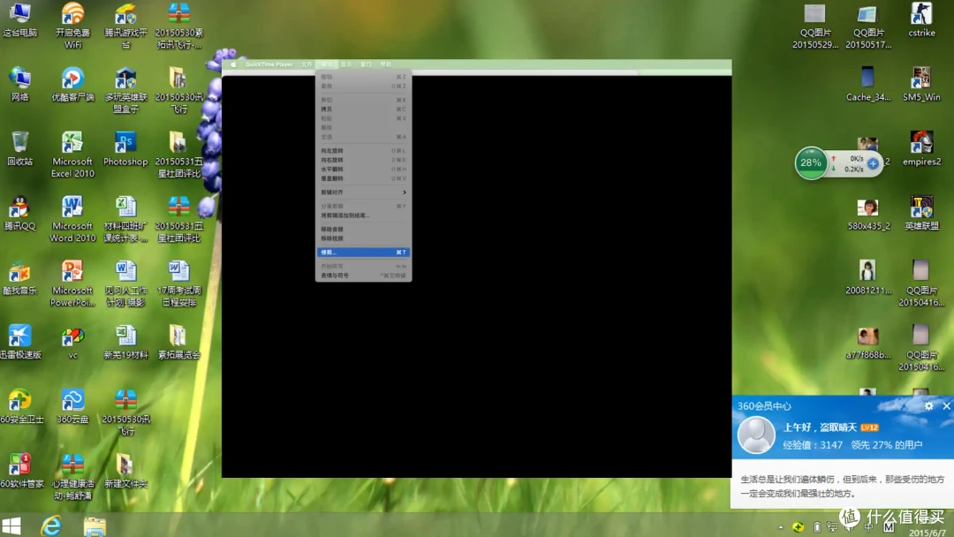Open 窗口 menu in menu bar

tap(366, 64)
